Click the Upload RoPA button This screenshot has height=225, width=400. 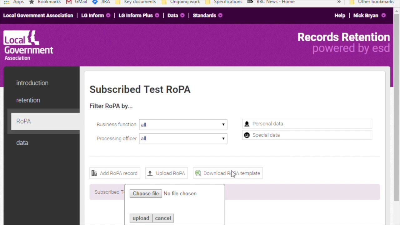click(x=167, y=173)
